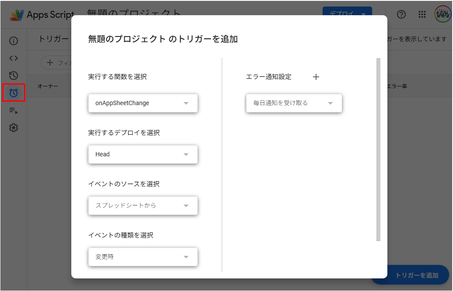Open the daily notification frequency dropdown
The width and height of the screenshot is (453, 291).
(293, 103)
